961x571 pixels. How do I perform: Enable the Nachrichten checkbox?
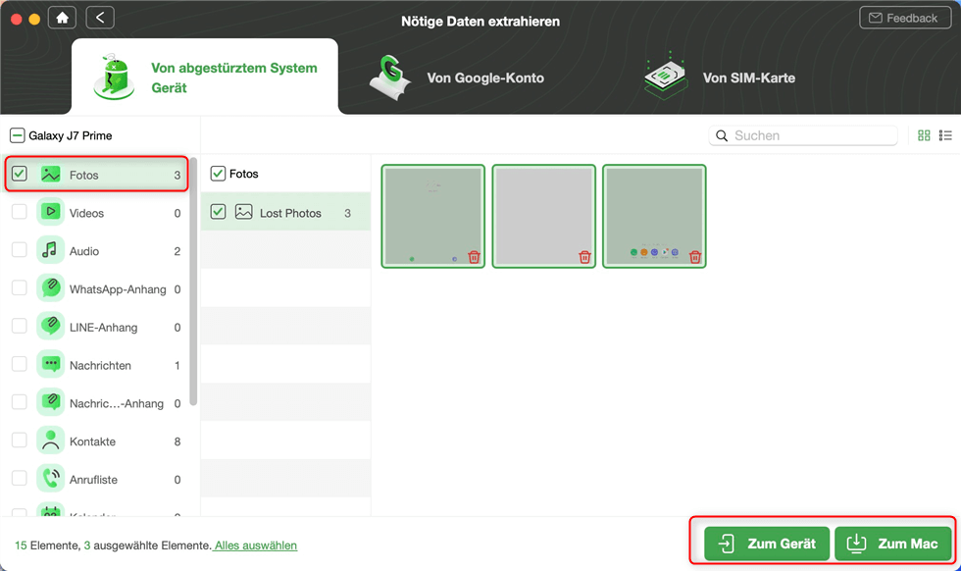tap(20, 365)
